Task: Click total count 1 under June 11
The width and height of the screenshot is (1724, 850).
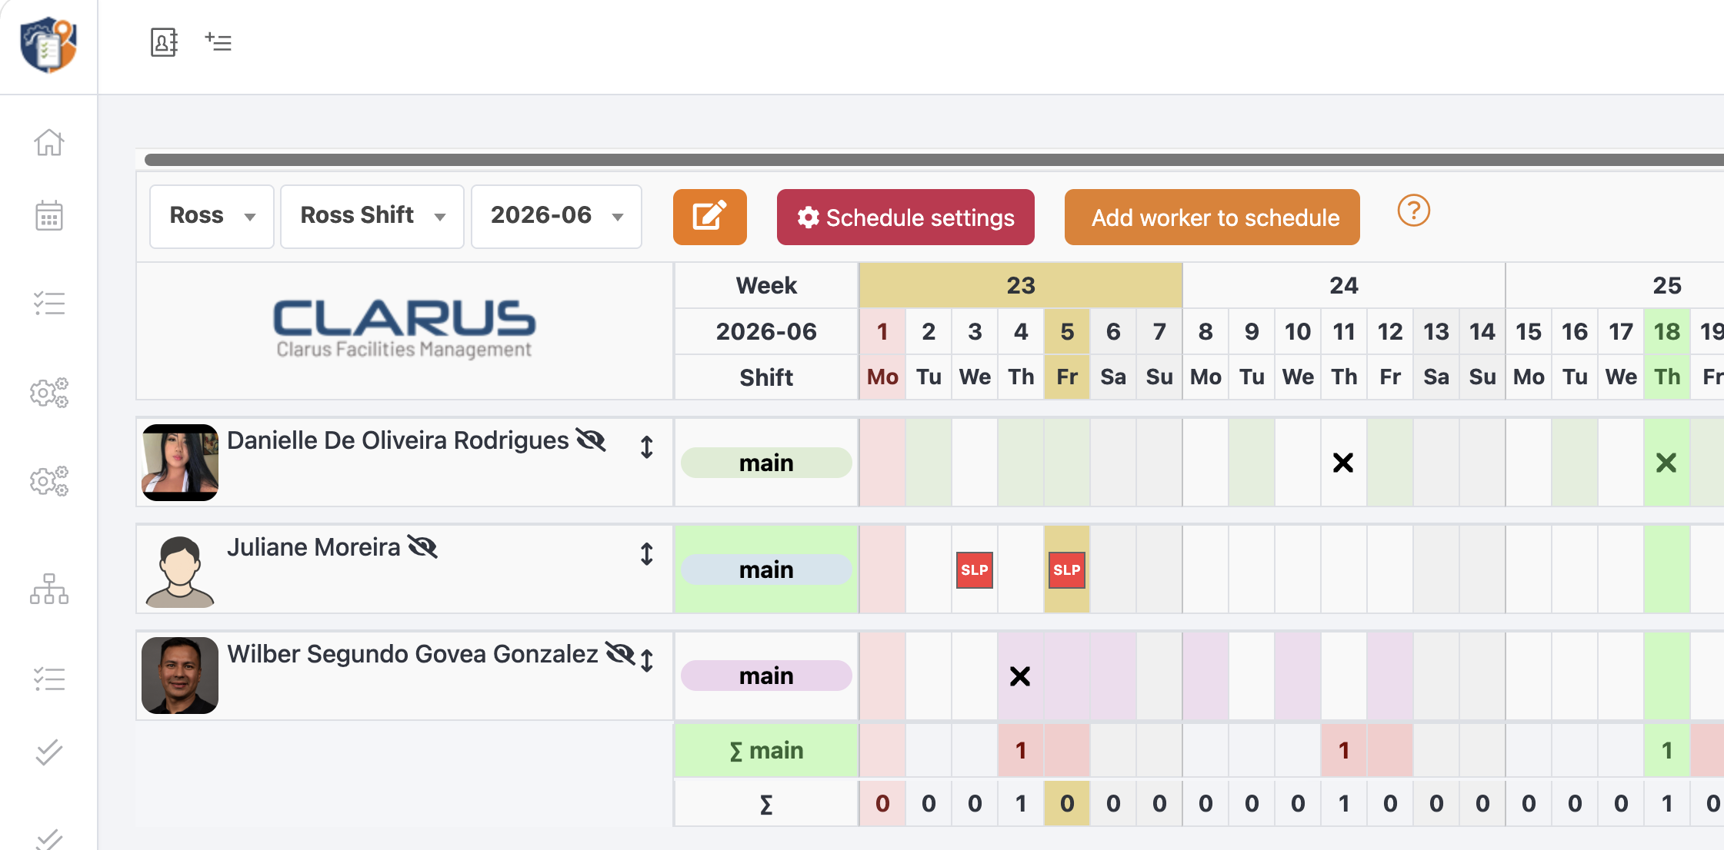Action: (1344, 804)
